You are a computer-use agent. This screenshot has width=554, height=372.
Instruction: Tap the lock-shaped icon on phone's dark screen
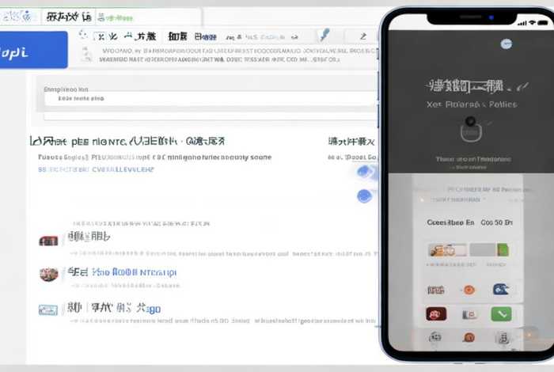(471, 130)
